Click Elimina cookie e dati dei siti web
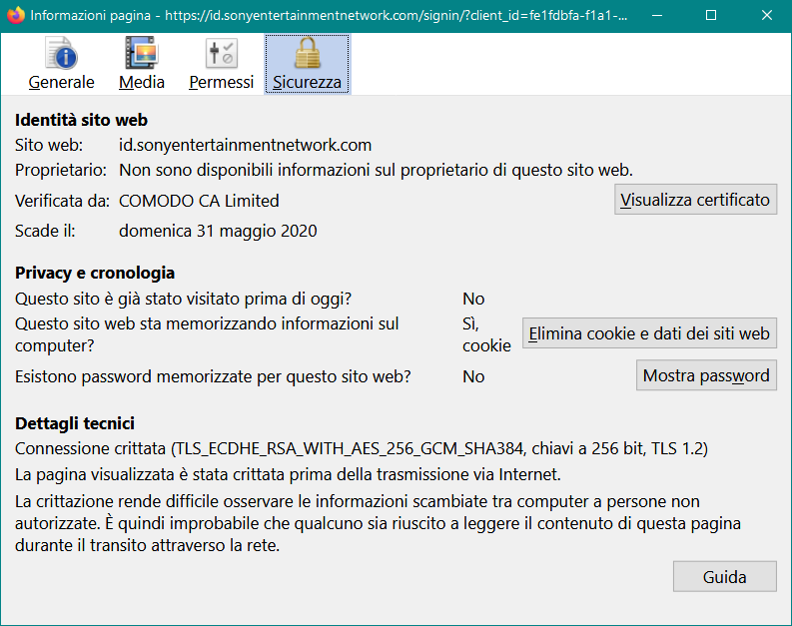The width and height of the screenshot is (792, 626). point(649,333)
